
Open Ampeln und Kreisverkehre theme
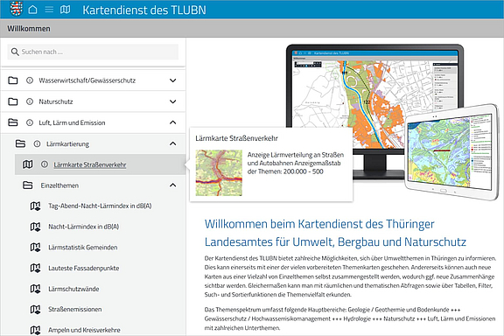(x=84, y=330)
